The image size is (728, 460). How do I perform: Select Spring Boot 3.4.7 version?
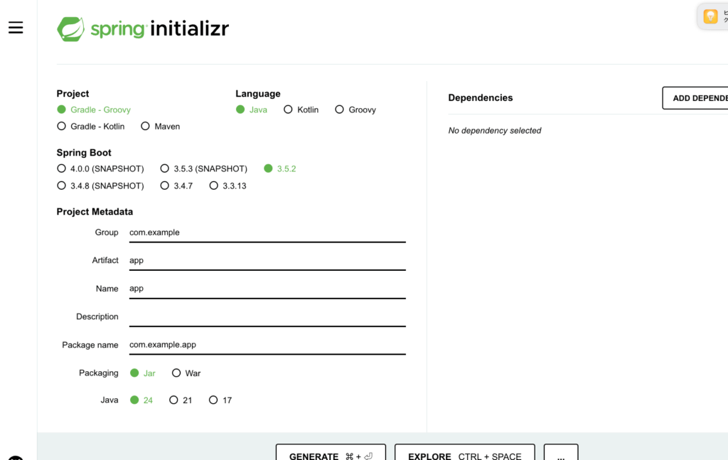point(176,186)
